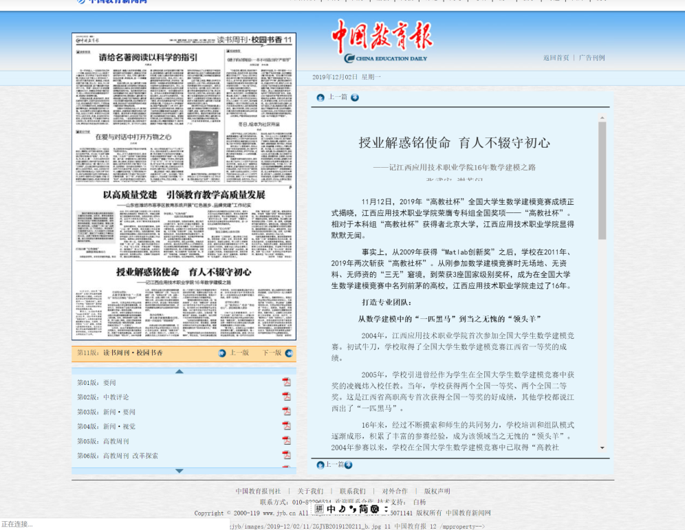This screenshot has height=530, width=685.
Task: Expand page list downward with the down triangle
Action: pyautogui.click(x=179, y=471)
